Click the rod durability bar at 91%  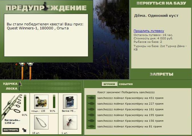(x=25, y=103)
